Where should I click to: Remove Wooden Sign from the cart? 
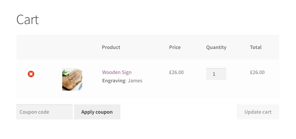pyautogui.click(x=31, y=74)
